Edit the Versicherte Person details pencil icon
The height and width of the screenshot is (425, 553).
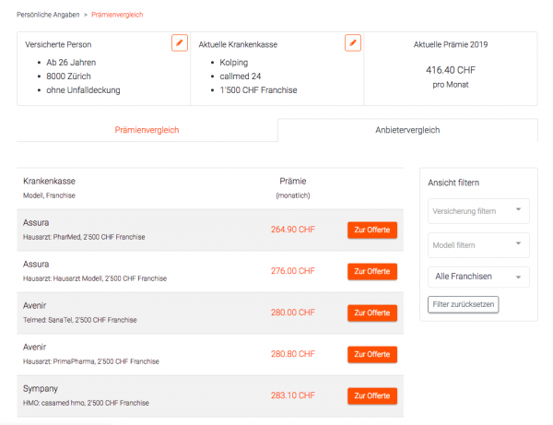[x=180, y=43]
